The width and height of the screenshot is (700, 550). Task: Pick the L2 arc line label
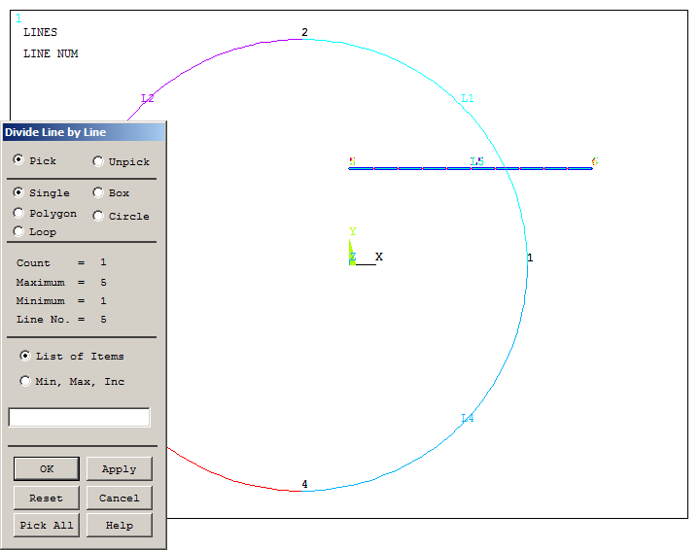(x=148, y=98)
